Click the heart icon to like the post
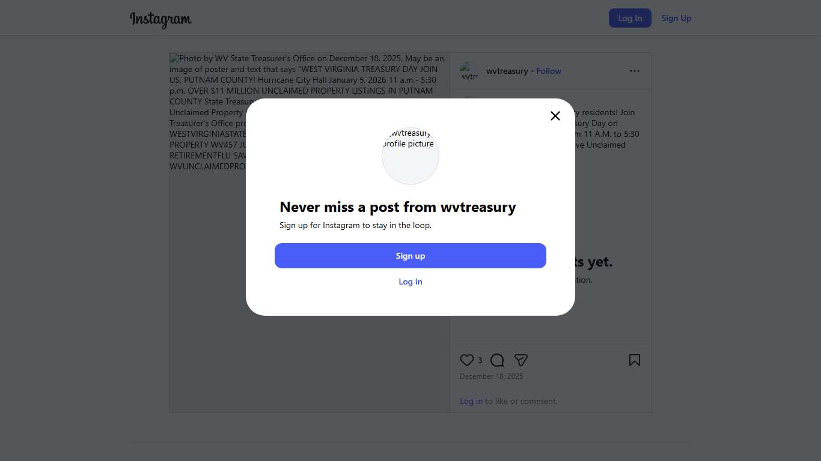821x461 pixels. (467, 360)
